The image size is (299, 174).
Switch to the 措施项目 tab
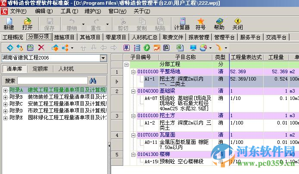[x=64, y=37]
